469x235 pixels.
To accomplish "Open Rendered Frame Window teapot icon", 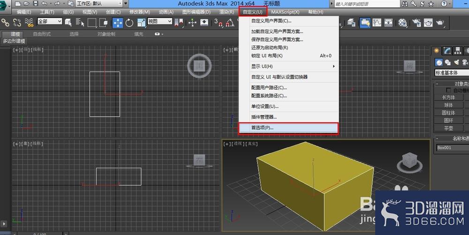I will point(428,23).
